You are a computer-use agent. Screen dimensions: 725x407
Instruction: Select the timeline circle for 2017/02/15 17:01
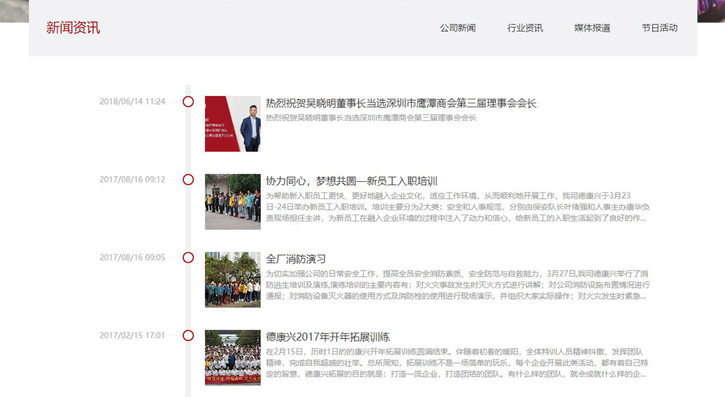[188, 335]
